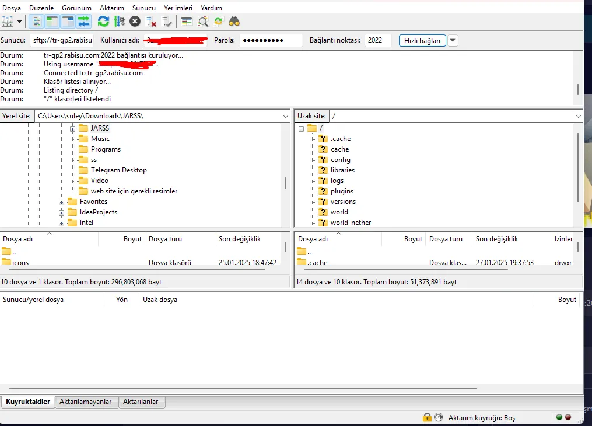Open the Site Manager
Image resolution: width=592 pixels, height=426 pixels.
(7, 22)
